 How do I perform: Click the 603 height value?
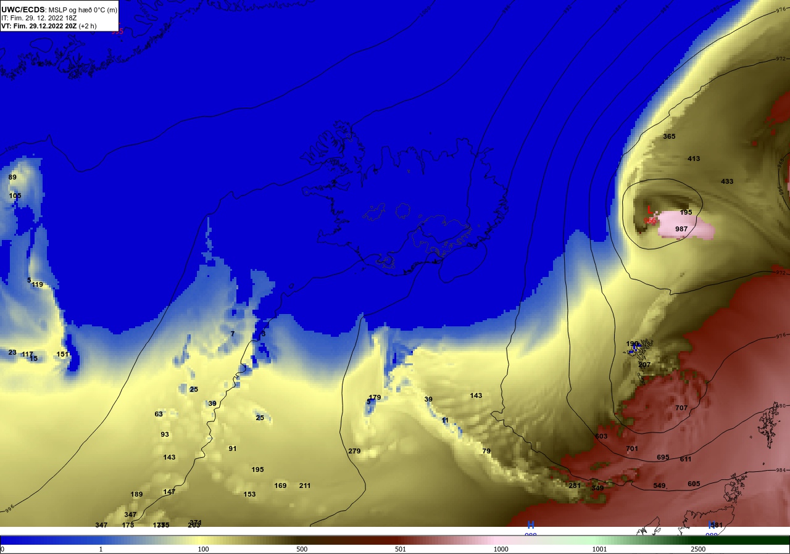click(601, 436)
